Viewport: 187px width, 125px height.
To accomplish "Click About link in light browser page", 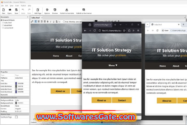I will click(x=176, y=66).
